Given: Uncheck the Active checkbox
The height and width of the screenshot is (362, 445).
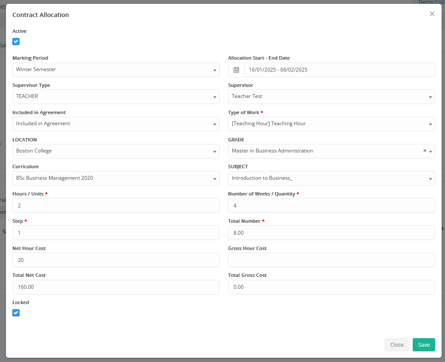Looking at the screenshot, I should click(x=16, y=42).
